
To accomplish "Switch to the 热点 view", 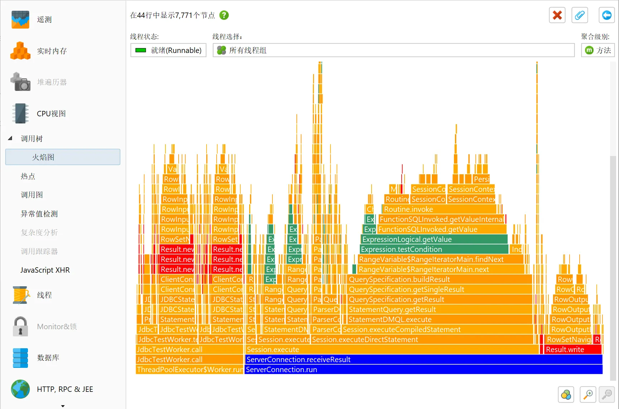I will 29,176.
